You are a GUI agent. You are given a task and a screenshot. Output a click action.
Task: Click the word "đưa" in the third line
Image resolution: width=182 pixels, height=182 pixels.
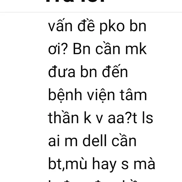(62, 71)
